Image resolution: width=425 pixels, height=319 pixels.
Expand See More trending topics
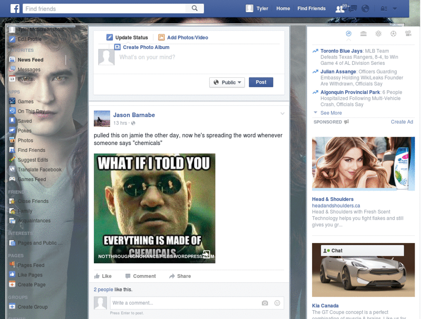click(331, 113)
